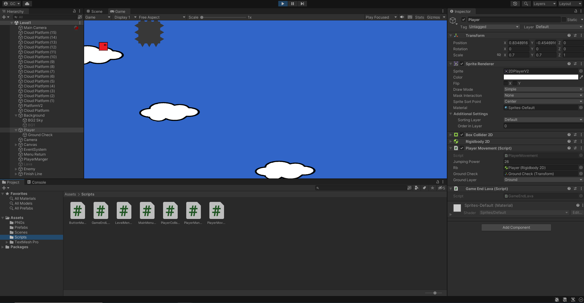The image size is (584, 303).
Task: Click the Pause button in the top toolbar
Action: click(x=292, y=4)
